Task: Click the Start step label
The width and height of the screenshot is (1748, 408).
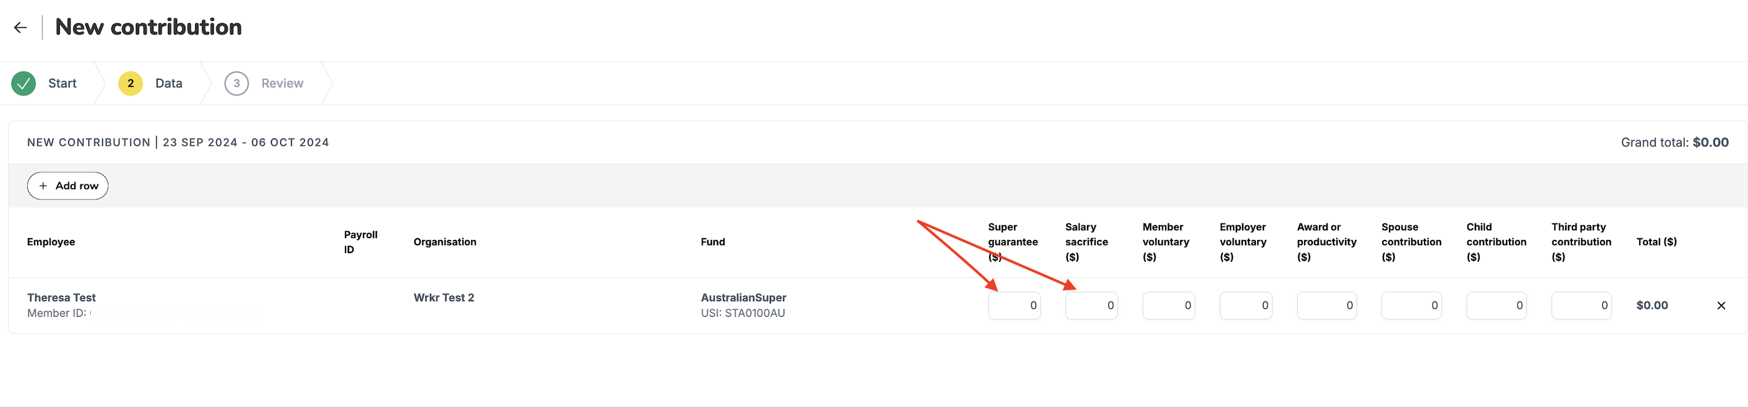Action: tap(62, 83)
